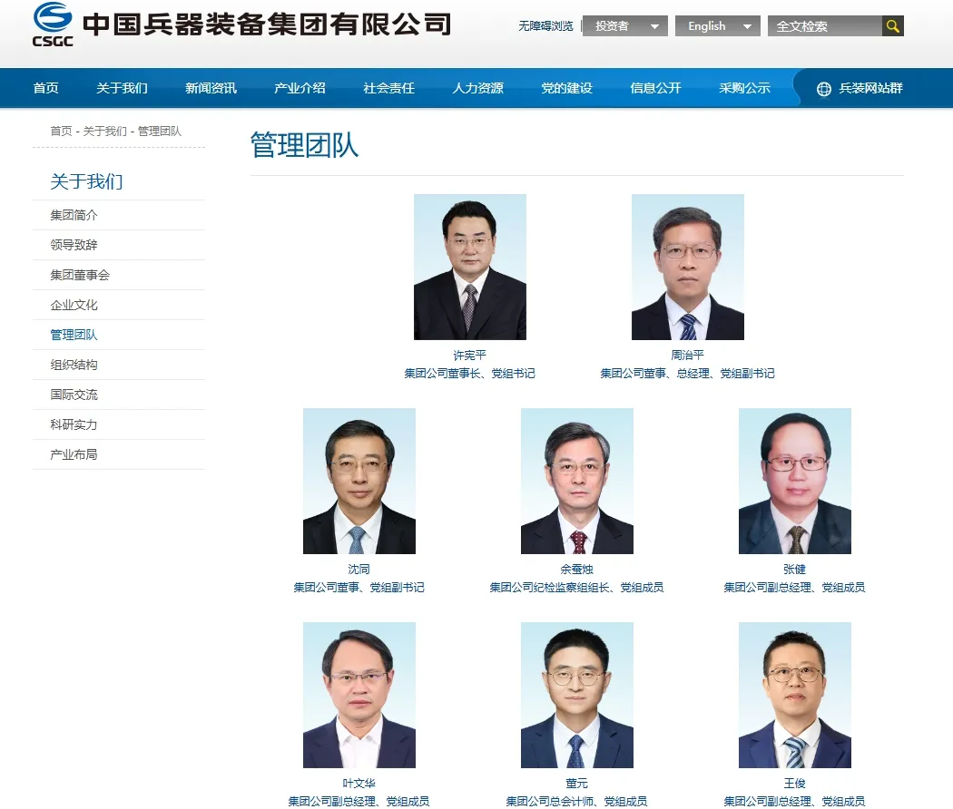Click the name 沈同
Screen dimensions: 953x809
click(x=359, y=569)
